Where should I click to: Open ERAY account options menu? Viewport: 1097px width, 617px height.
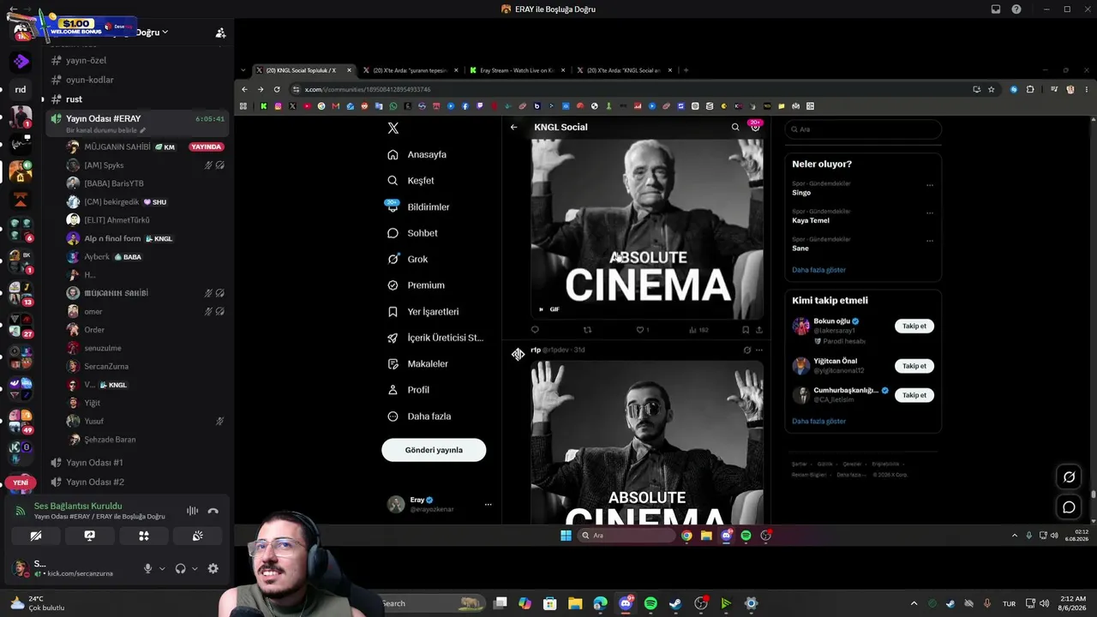click(x=488, y=505)
